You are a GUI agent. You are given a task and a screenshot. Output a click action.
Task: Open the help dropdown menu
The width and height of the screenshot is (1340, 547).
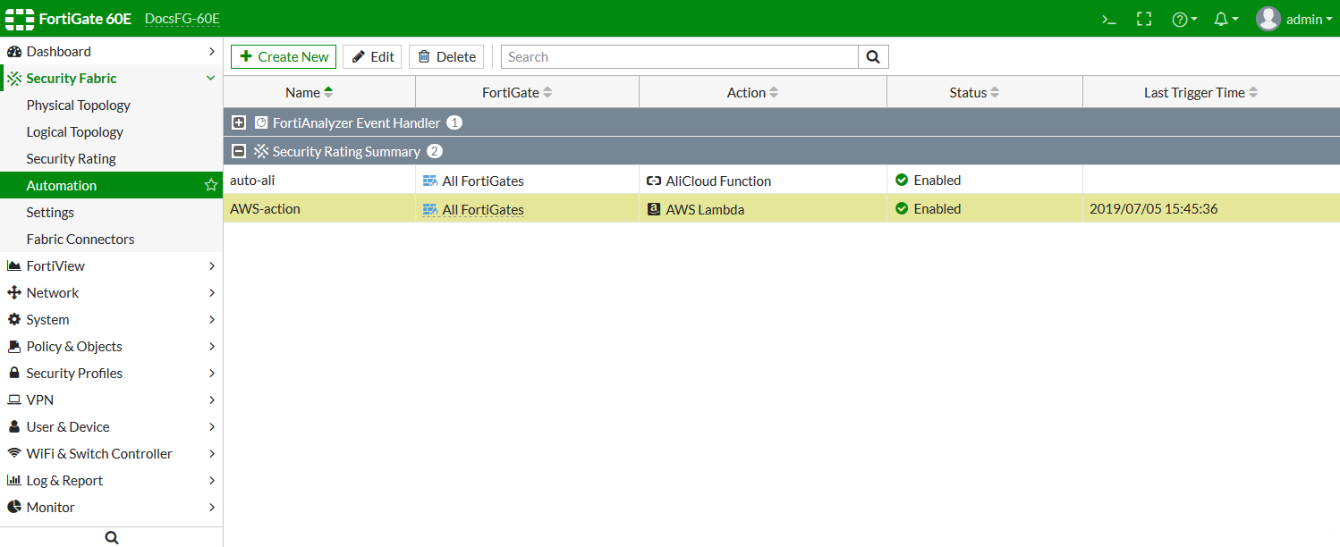pyautogui.click(x=1184, y=19)
